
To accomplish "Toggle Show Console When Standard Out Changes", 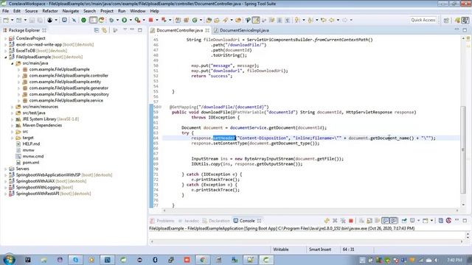I will tap(385, 221).
